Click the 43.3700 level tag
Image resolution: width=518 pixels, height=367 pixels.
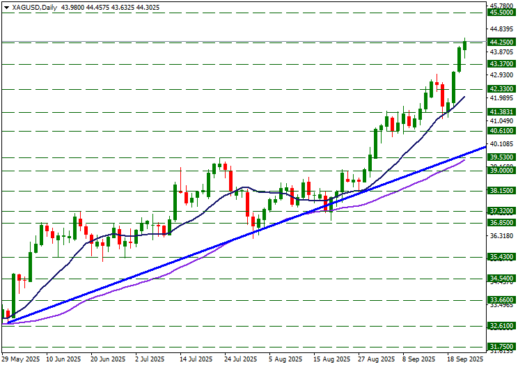click(502, 64)
